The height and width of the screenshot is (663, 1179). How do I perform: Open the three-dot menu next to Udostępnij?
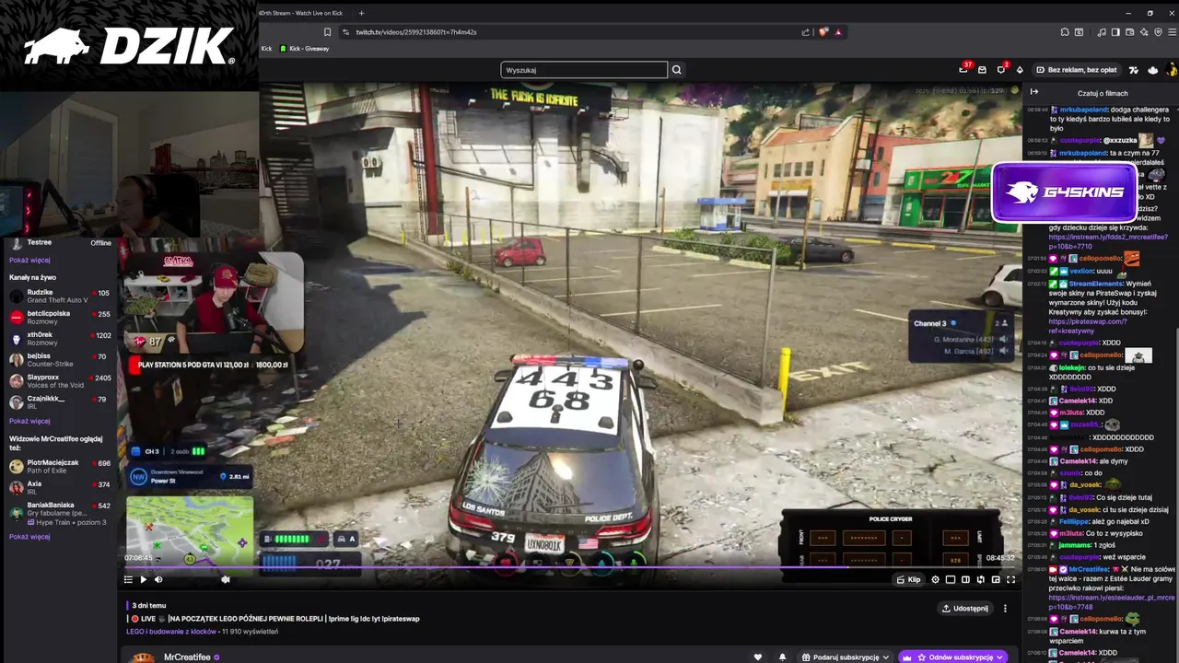[1005, 609]
